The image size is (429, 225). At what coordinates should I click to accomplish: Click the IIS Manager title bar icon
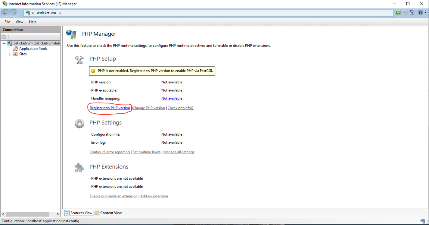pos(5,4)
